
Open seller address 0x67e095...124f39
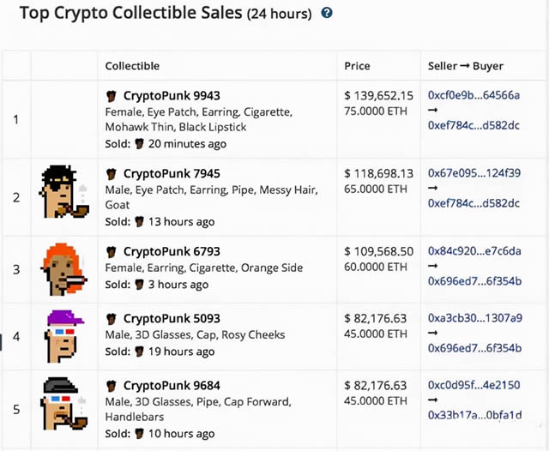[474, 173]
